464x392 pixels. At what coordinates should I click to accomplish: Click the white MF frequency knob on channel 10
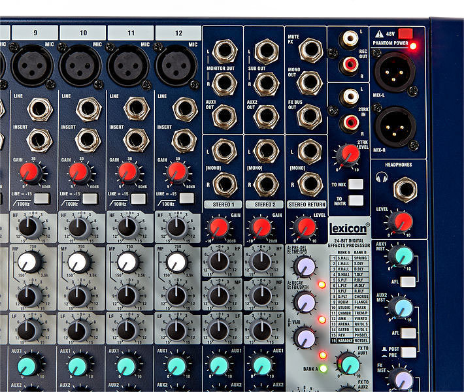(x=78, y=263)
